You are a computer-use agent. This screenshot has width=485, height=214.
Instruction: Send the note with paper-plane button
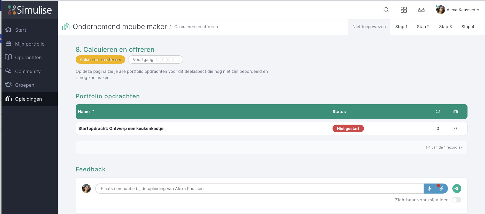point(457,189)
